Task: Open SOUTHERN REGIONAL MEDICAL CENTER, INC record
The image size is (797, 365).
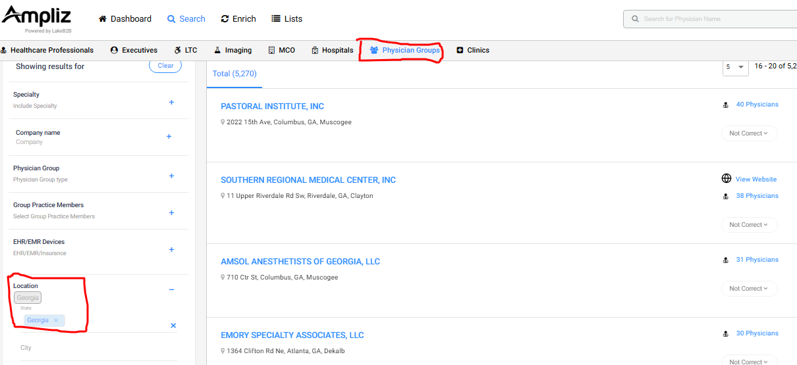Action: (308, 180)
